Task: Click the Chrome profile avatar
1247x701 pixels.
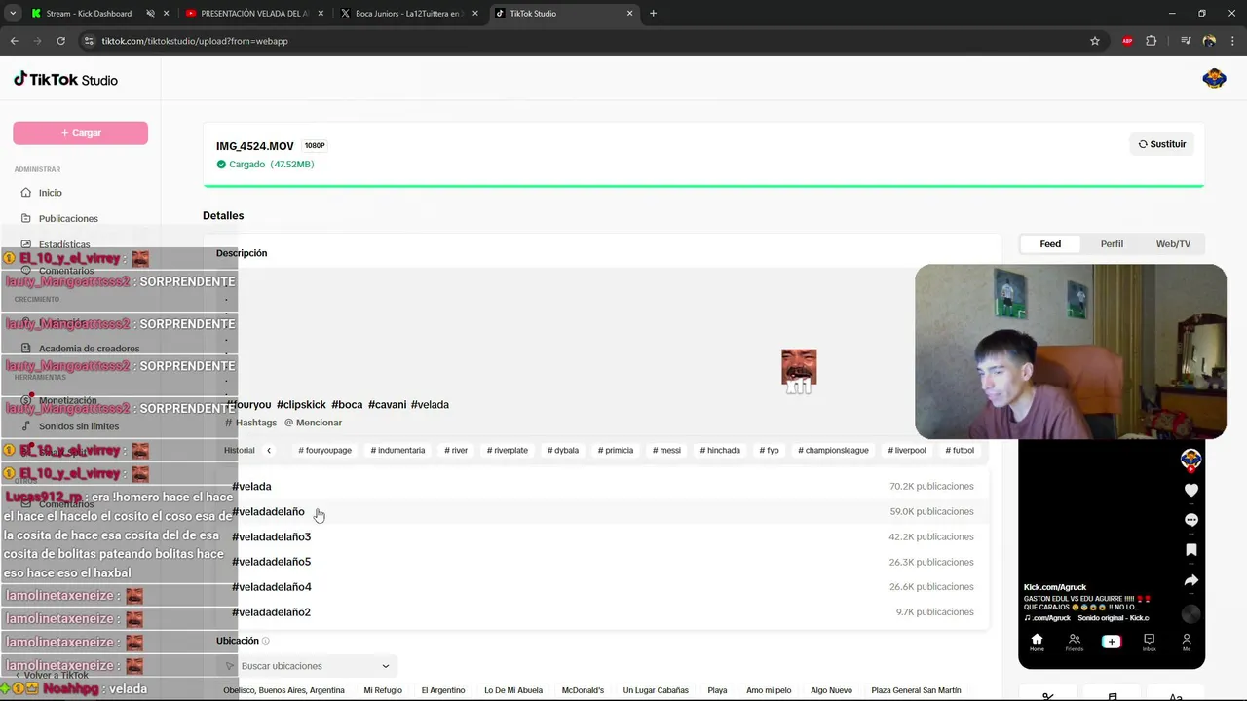Action: pyautogui.click(x=1209, y=41)
